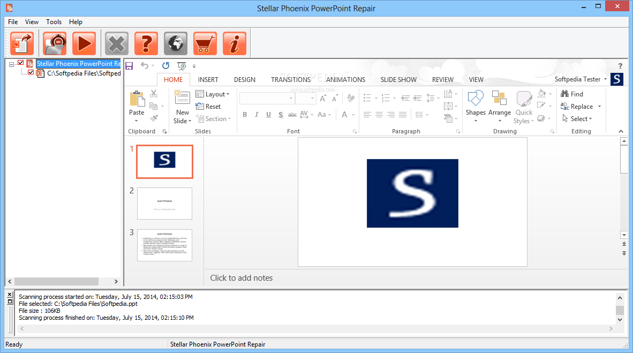Image resolution: width=633 pixels, height=353 pixels.
Task: Click the orange play Start Repair icon
Action: pos(84,43)
